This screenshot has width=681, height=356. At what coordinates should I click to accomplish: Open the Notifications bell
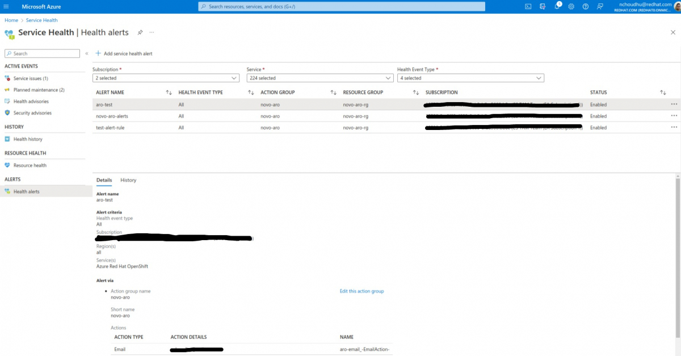point(557,6)
